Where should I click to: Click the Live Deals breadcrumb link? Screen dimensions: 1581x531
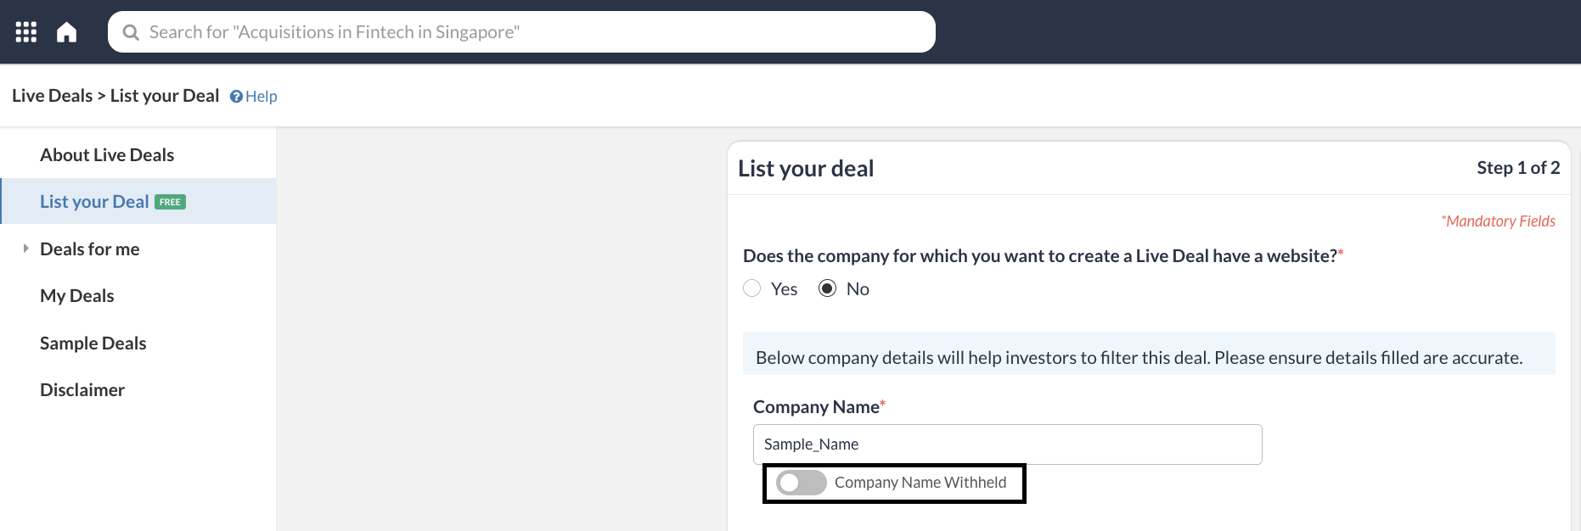pyautogui.click(x=52, y=96)
